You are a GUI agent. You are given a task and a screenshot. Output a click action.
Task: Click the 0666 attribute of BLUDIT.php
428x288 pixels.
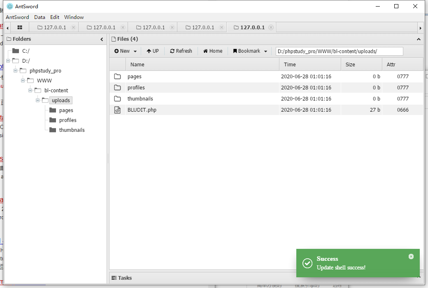(x=402, y=110)
